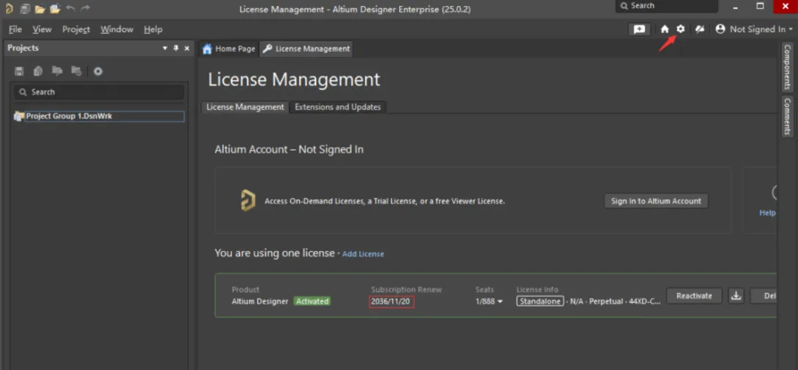Open the File menu
Viewport: 798px width, 370px height.
(x=16, y=30)
